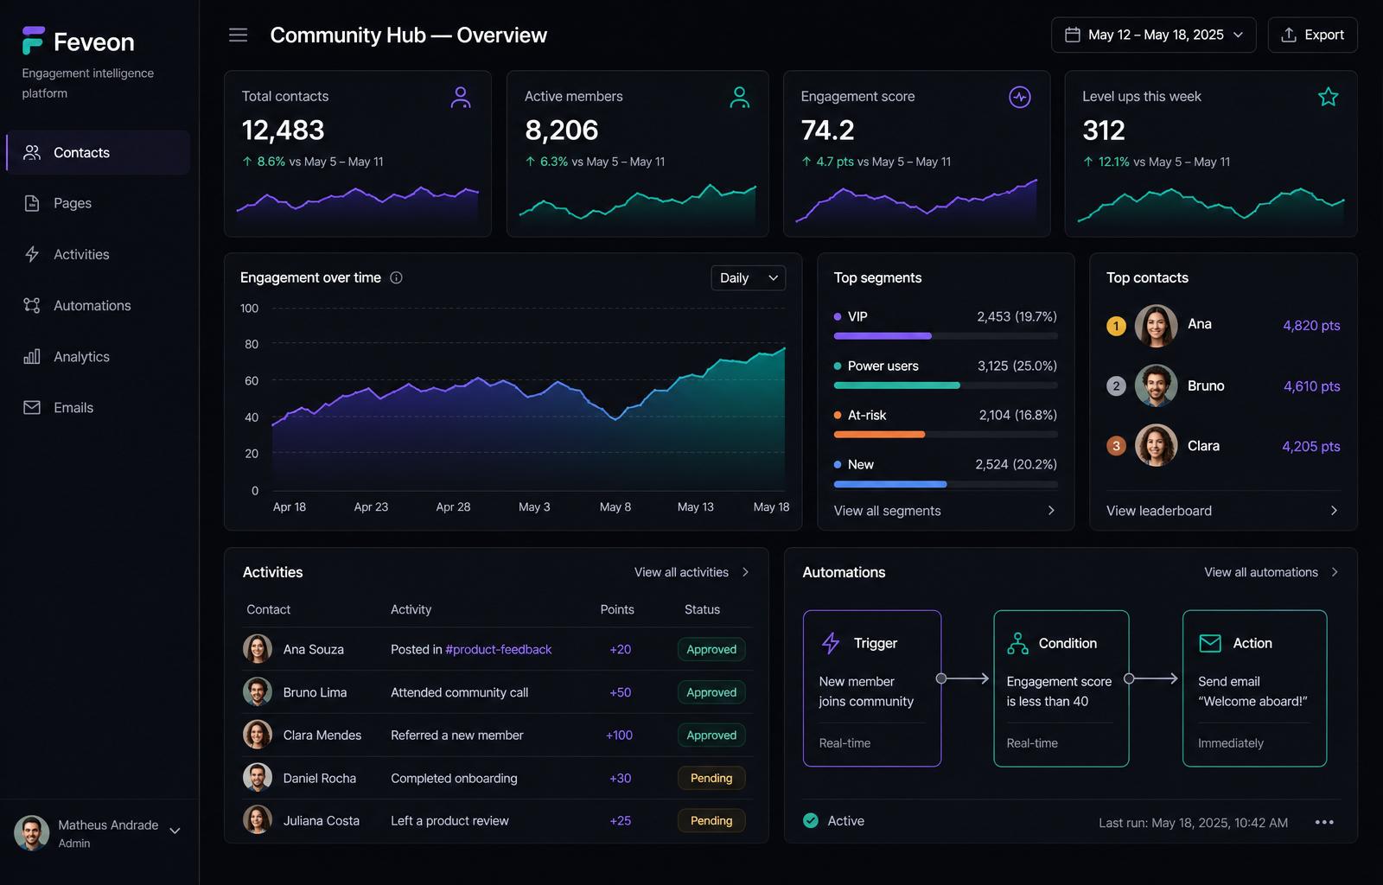Click the At-risk segment progress bar
The width and height of the screenshot is (1383, 885).
coord(945,435)
